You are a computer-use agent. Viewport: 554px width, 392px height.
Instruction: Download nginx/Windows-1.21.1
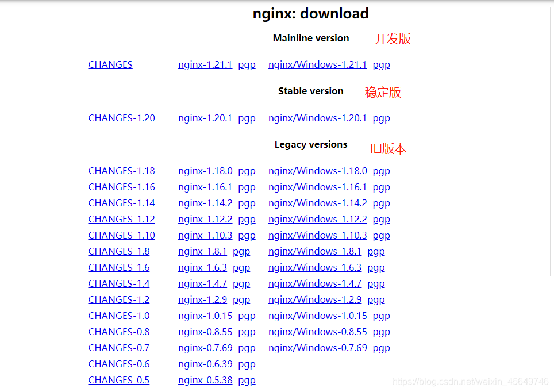coord(318,65)
